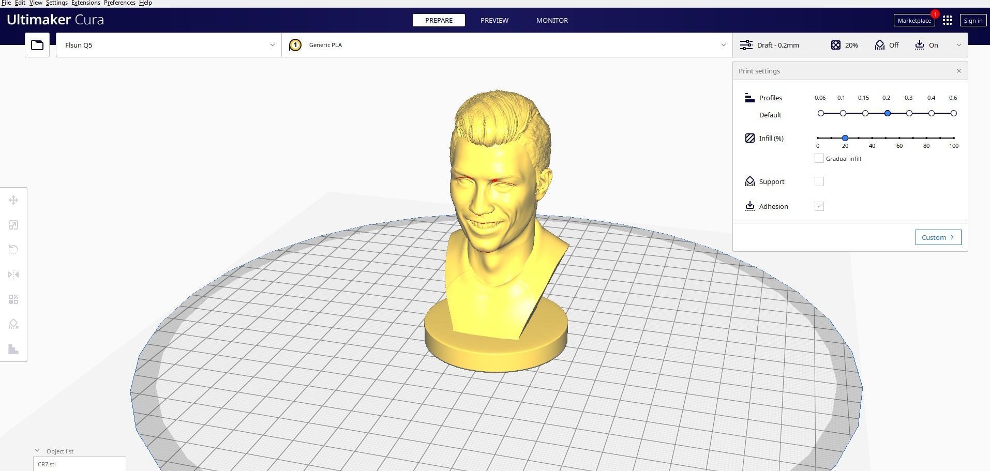Screen dimensions: 990x471
Task: Open the Settings menu
Action: click(57, 3)
